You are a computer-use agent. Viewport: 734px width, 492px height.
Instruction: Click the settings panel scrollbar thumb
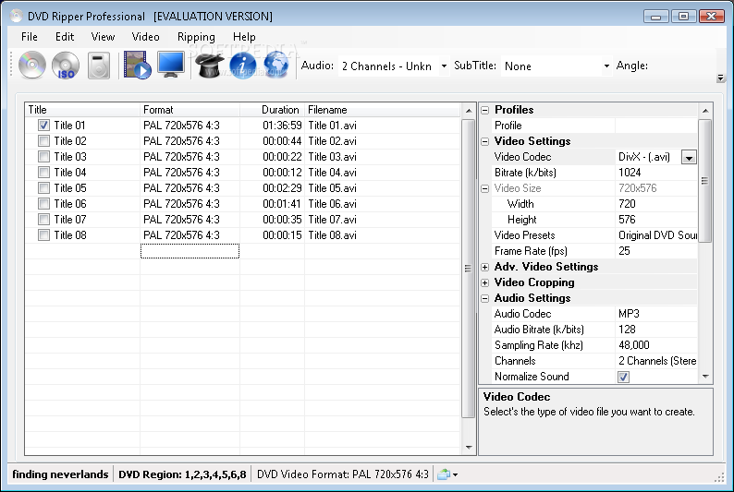[704, 181]
